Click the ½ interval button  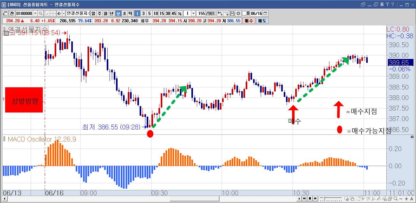pyautogui.click(x=180, y=13)
